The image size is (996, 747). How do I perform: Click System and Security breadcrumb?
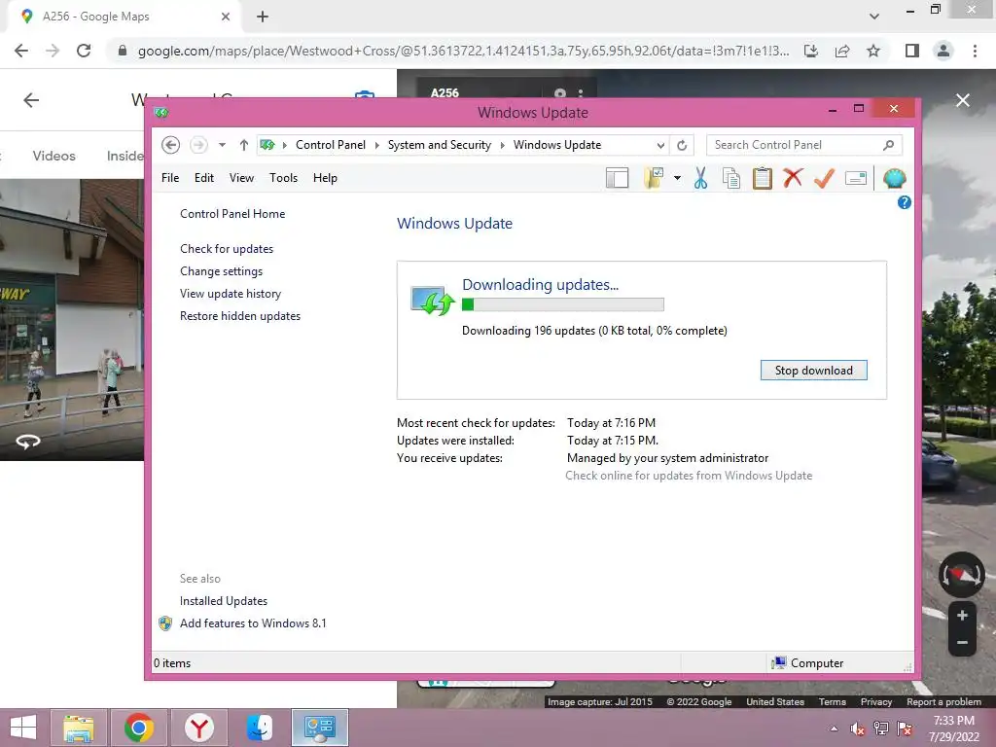(440, 145)
